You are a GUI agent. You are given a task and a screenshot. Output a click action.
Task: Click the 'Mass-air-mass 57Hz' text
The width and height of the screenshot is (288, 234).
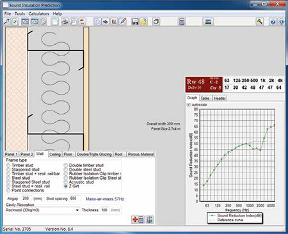(105, 199)
